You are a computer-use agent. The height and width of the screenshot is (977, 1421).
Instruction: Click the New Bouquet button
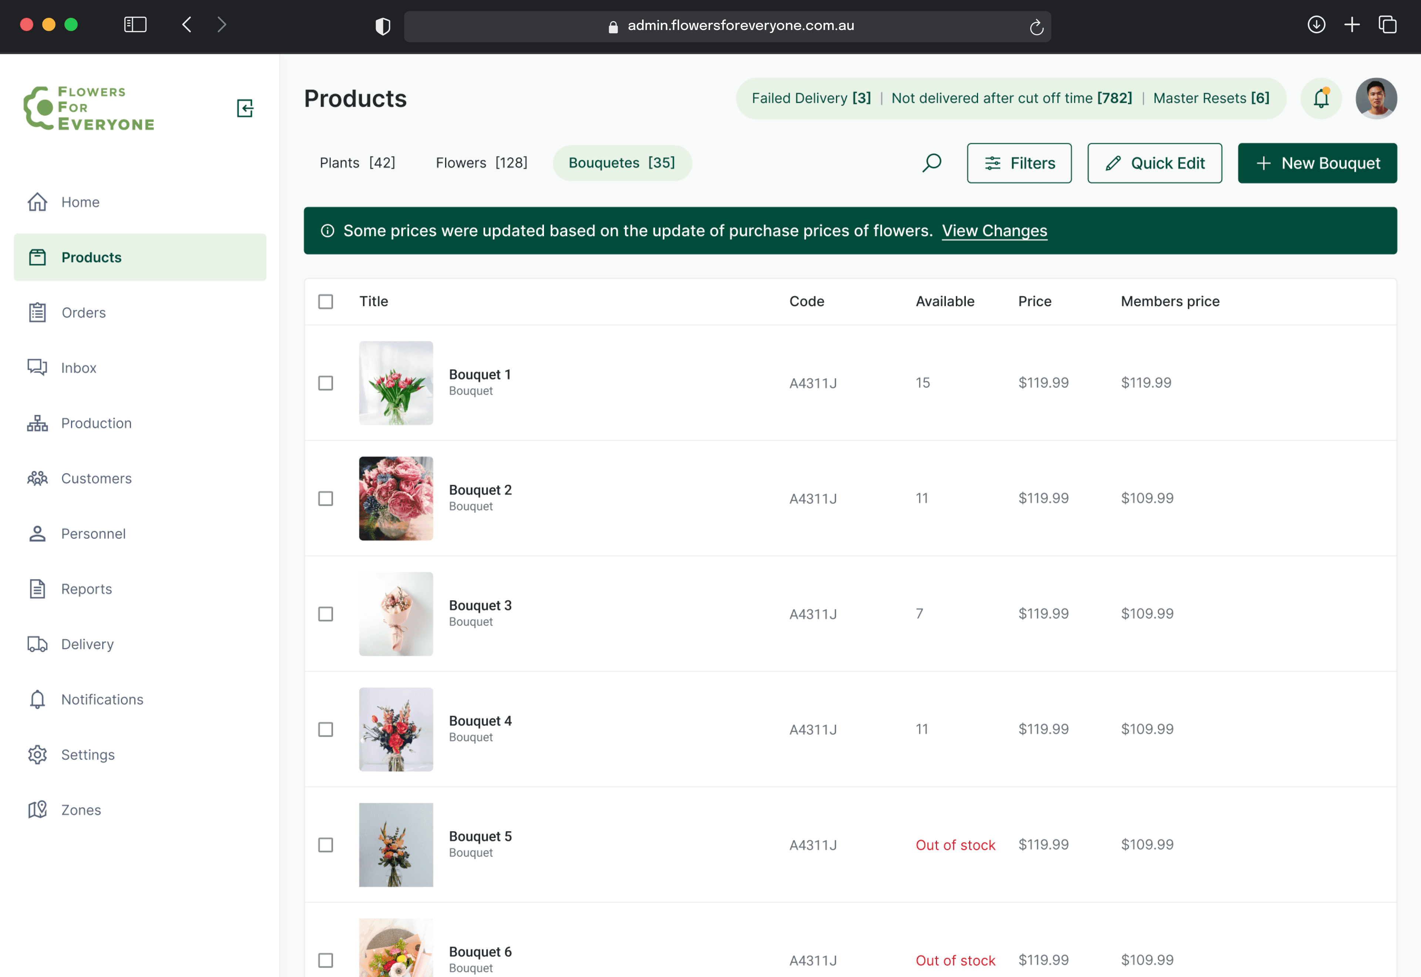[x=1317, y=164]
